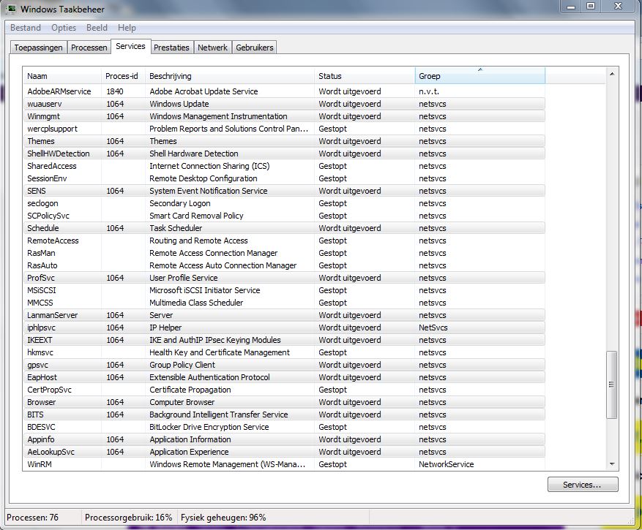Click the Processorgebruik: 16% status entry
The height and width of the screenshot is (530, 642).
tap(129, 518)
